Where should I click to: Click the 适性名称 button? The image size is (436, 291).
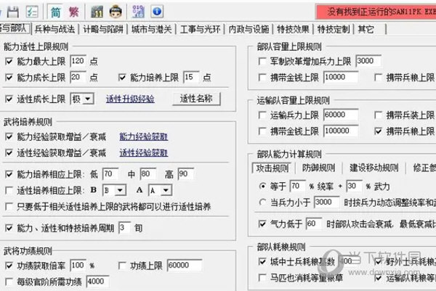coord(196,99)
